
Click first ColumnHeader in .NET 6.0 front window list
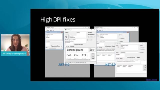[x=119, y=65]
